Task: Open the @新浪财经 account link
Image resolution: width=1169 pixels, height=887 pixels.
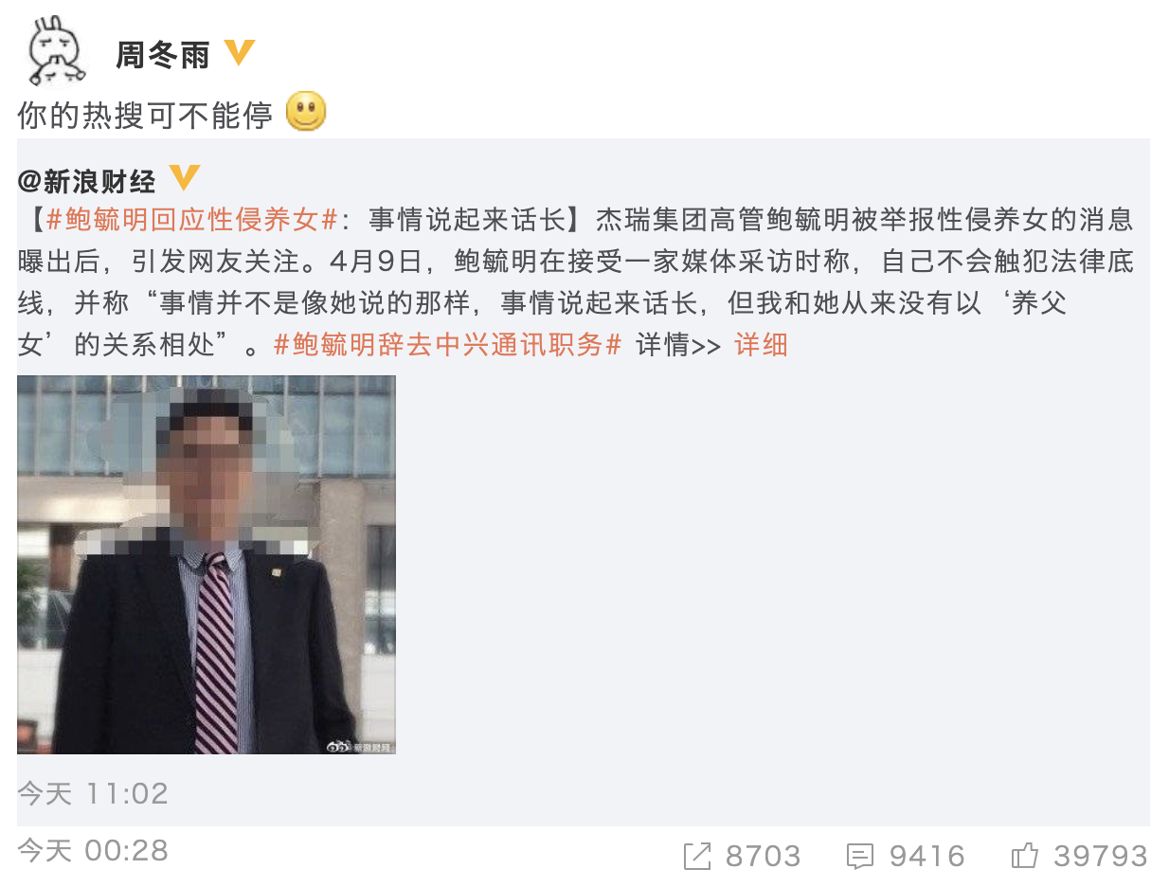Action: coord(87,180)
